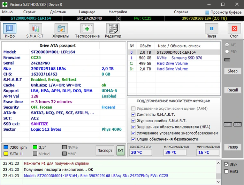
Task: Click the log line starting Model: ST2000DM001
Action: click(x=96, y=176)
